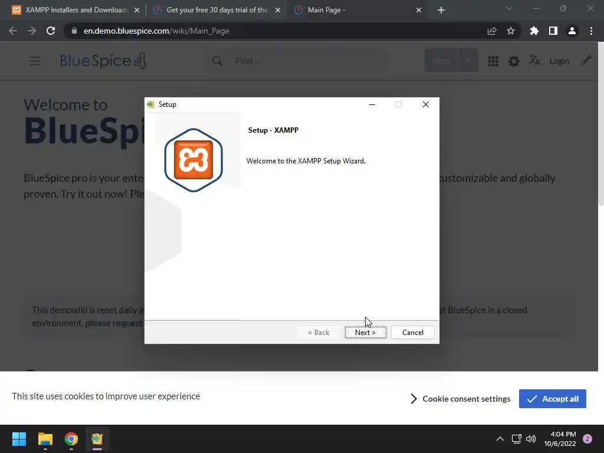
Task: Click Next in the XAMPP Setup wizard
Action: [365, 333]
